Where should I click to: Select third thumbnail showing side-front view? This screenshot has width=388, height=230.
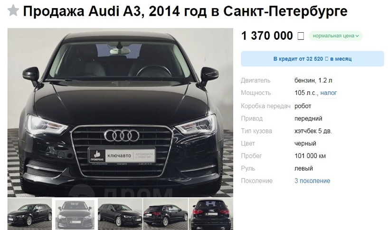tap(120, 214)
